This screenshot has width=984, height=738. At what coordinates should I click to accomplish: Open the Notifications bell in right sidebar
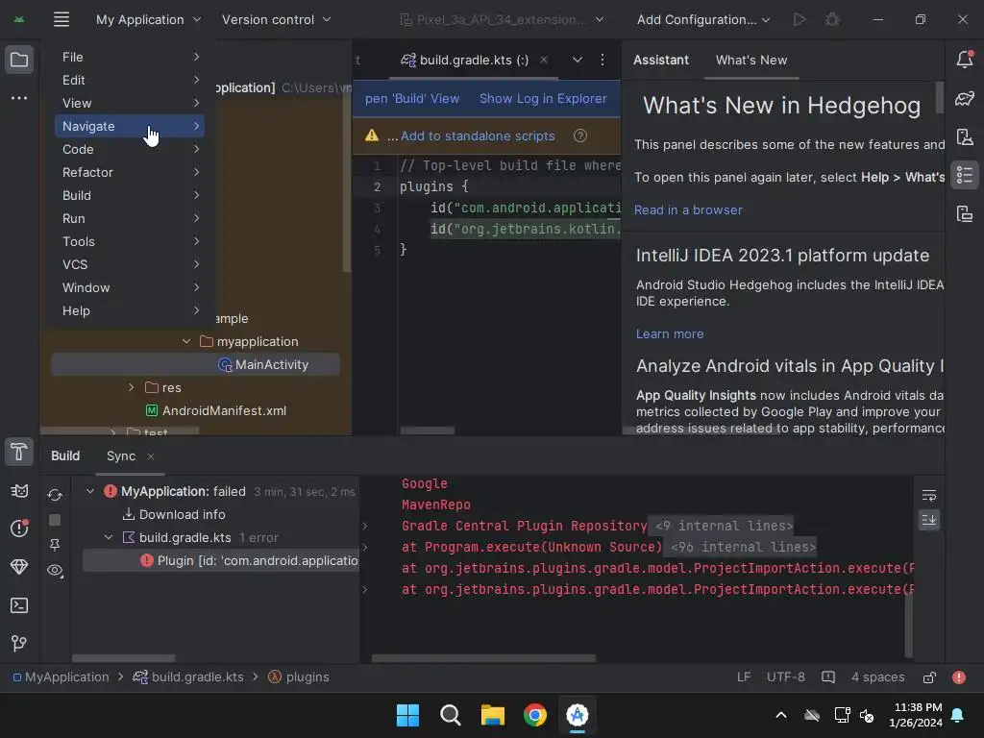point(965,59)
